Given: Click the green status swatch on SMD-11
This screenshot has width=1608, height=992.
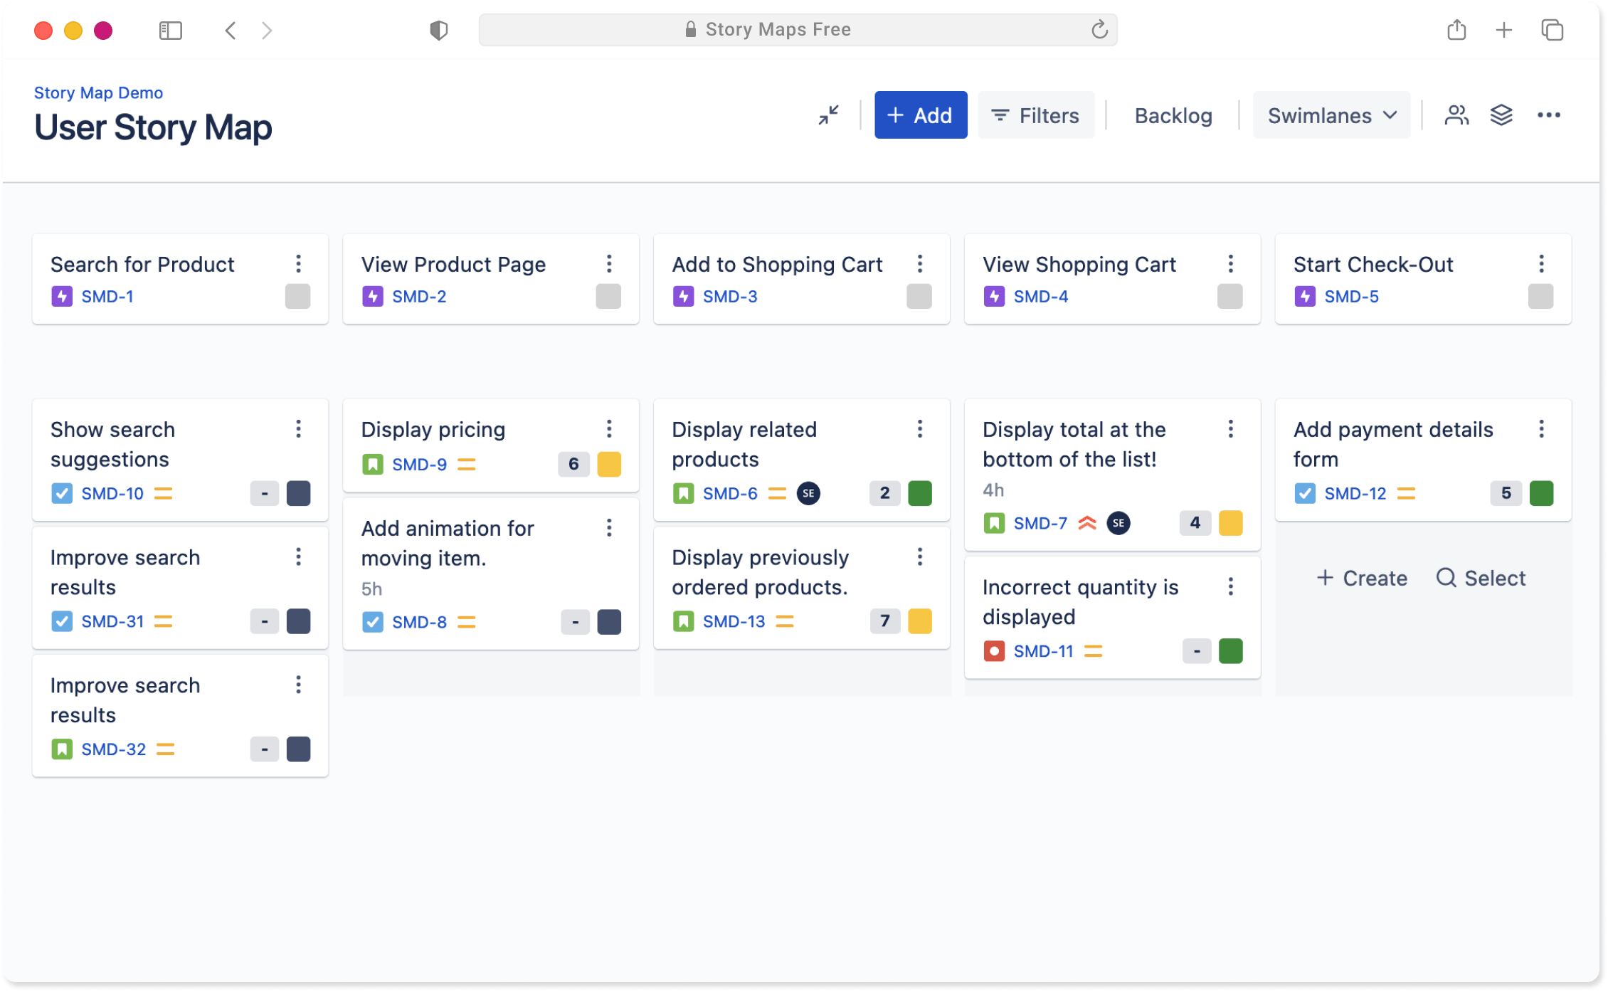Looking at the screenshot, I should 1231,650.
